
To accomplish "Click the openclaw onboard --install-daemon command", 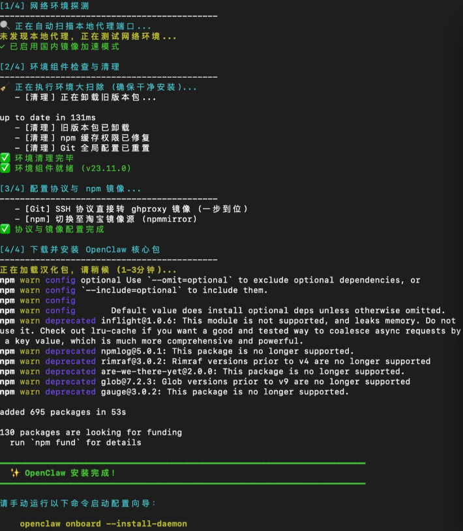I will point(103,524).
